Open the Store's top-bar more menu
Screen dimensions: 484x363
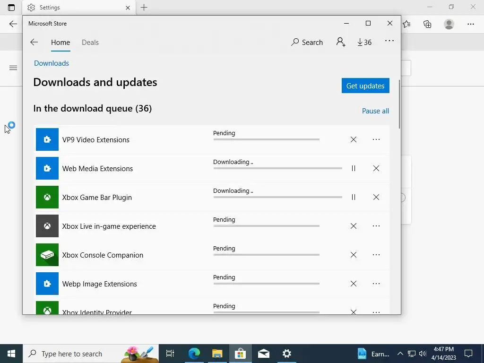click(389, 41)
